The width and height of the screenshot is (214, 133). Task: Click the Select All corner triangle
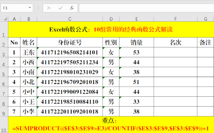coord(5,19)
